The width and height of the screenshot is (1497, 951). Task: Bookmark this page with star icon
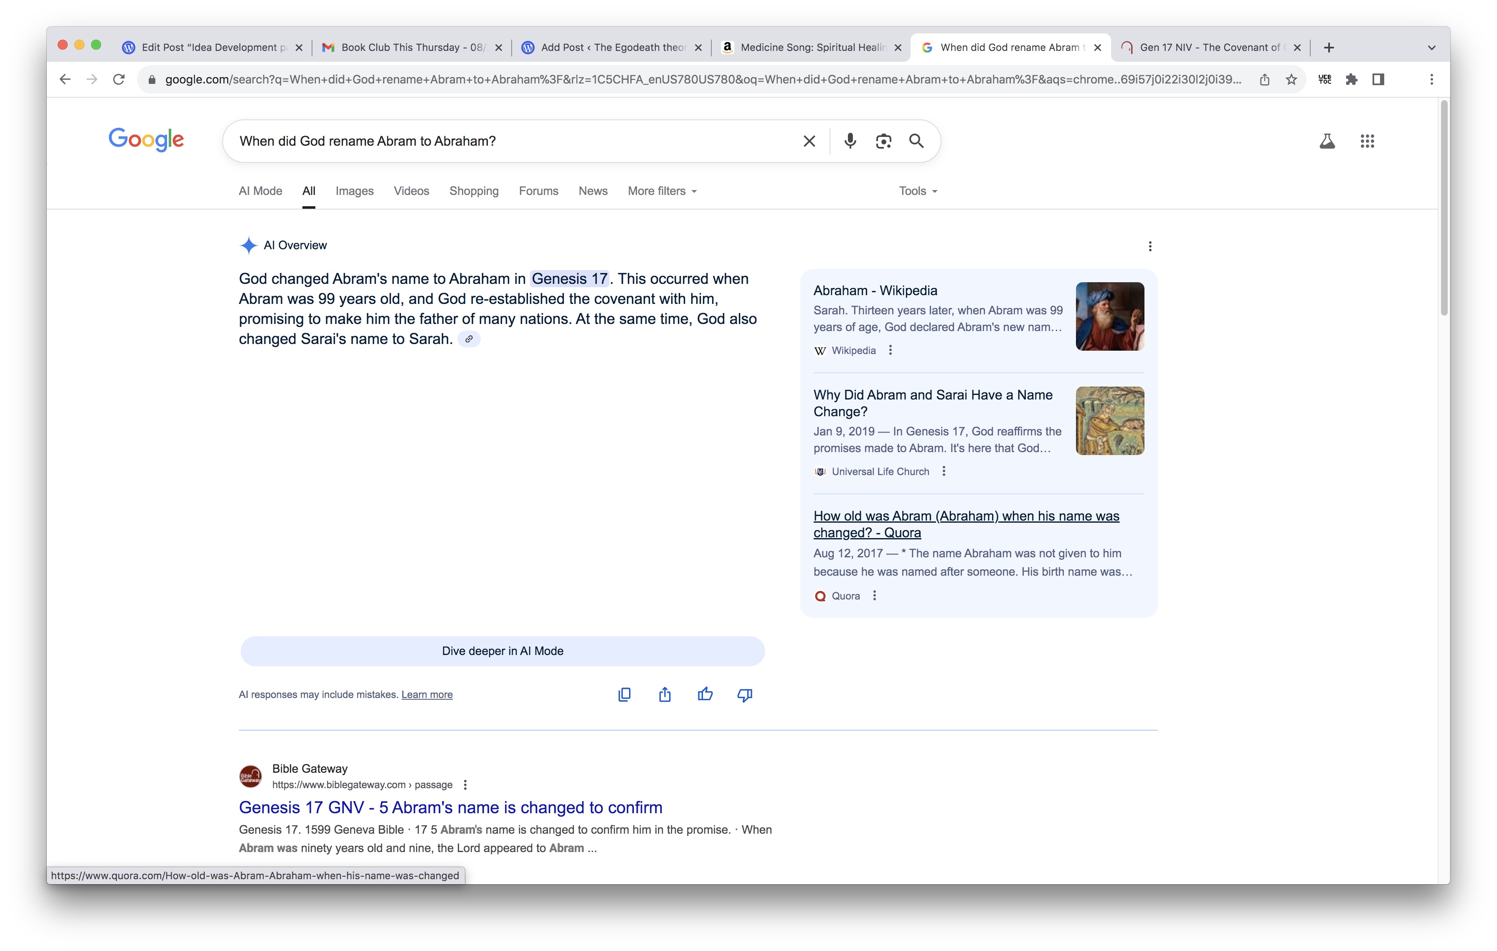click(1291, 79)
